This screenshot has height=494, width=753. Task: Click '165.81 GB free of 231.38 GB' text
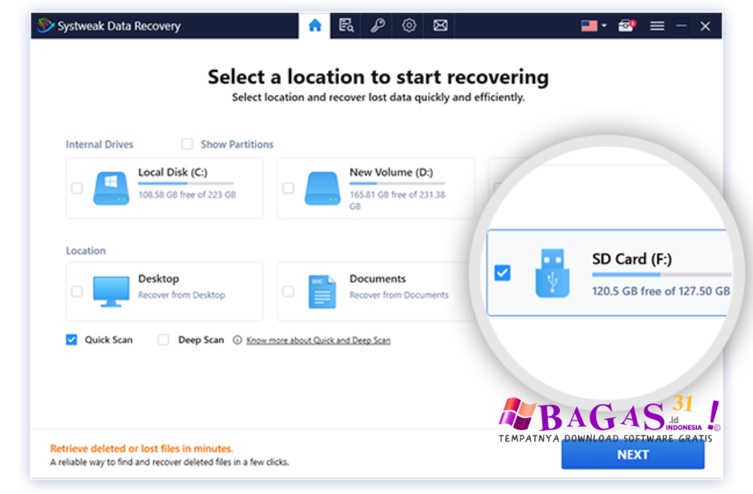point(397,201)
